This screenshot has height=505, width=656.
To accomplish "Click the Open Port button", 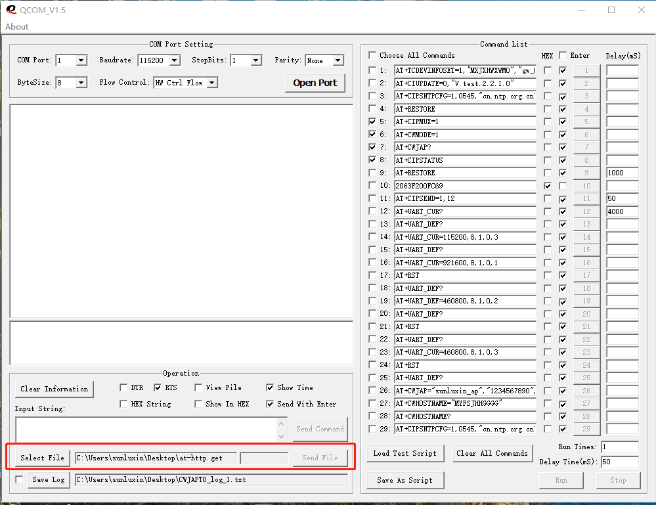I will point(315,83).
